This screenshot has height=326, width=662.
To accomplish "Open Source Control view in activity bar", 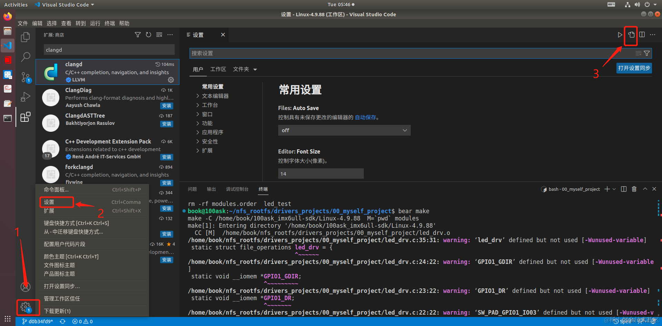I will [26, 77].
